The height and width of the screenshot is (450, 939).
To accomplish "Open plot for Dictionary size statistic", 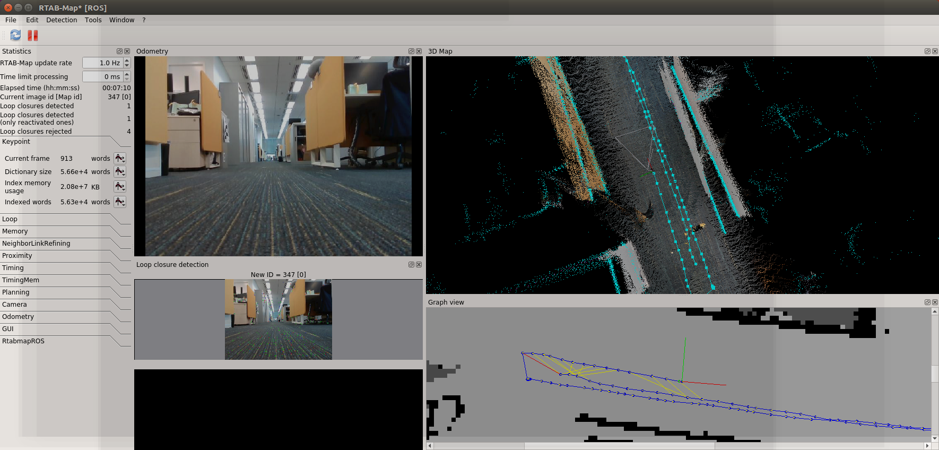I will tap(120, 171).
